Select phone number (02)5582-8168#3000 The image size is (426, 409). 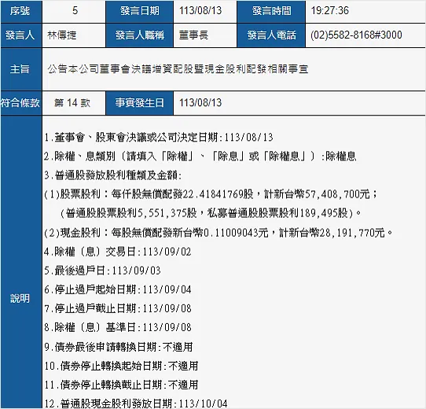(x=356, y=35)
